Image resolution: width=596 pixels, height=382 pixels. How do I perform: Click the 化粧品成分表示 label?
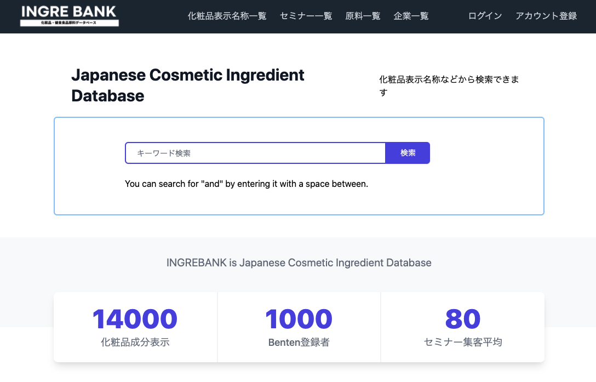(135, 342)
